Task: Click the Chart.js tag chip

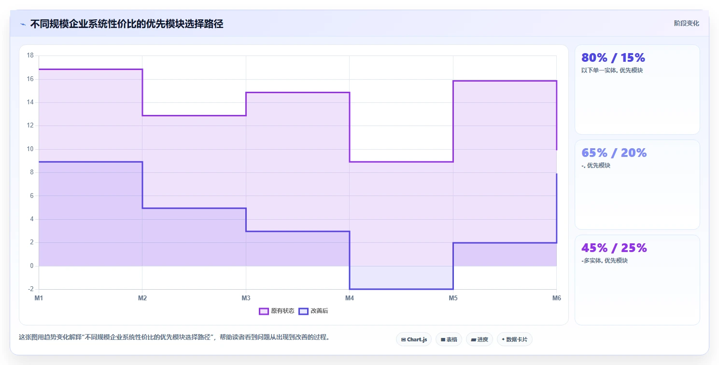Action: pyautogui.click(x=414, y=339)
